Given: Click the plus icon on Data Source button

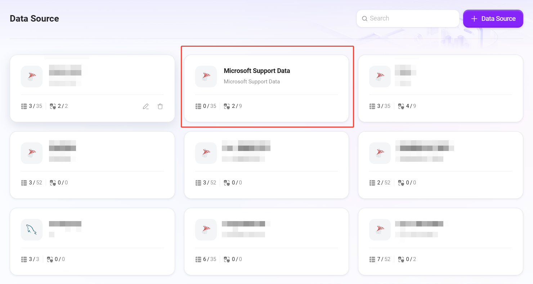Looking at the screenshot, I should [474, 19].
